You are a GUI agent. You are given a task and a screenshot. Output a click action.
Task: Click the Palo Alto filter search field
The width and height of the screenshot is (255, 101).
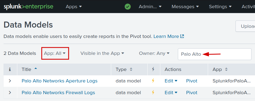(x=214, y=54)
